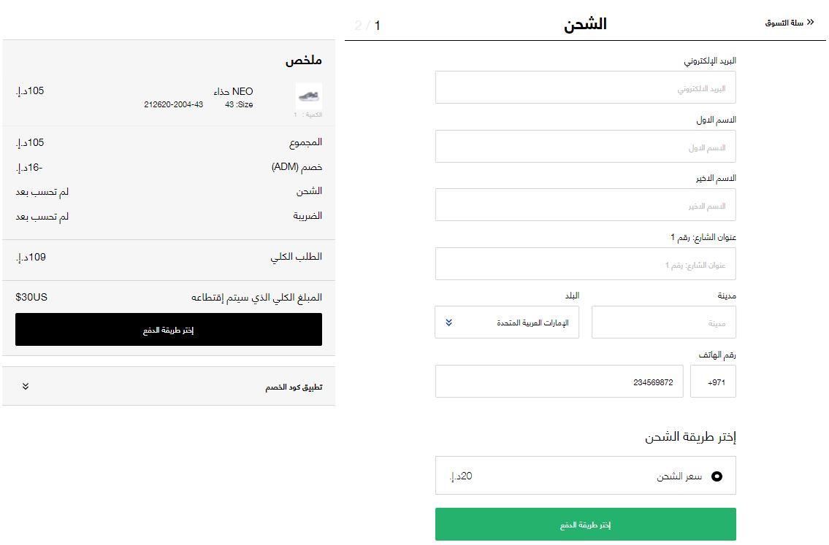The width and height of the screenshot is (829, 545).
Task: Click the black إختر طريقة الدفع button
Action: pyautogui.click(x=168, y=329)
